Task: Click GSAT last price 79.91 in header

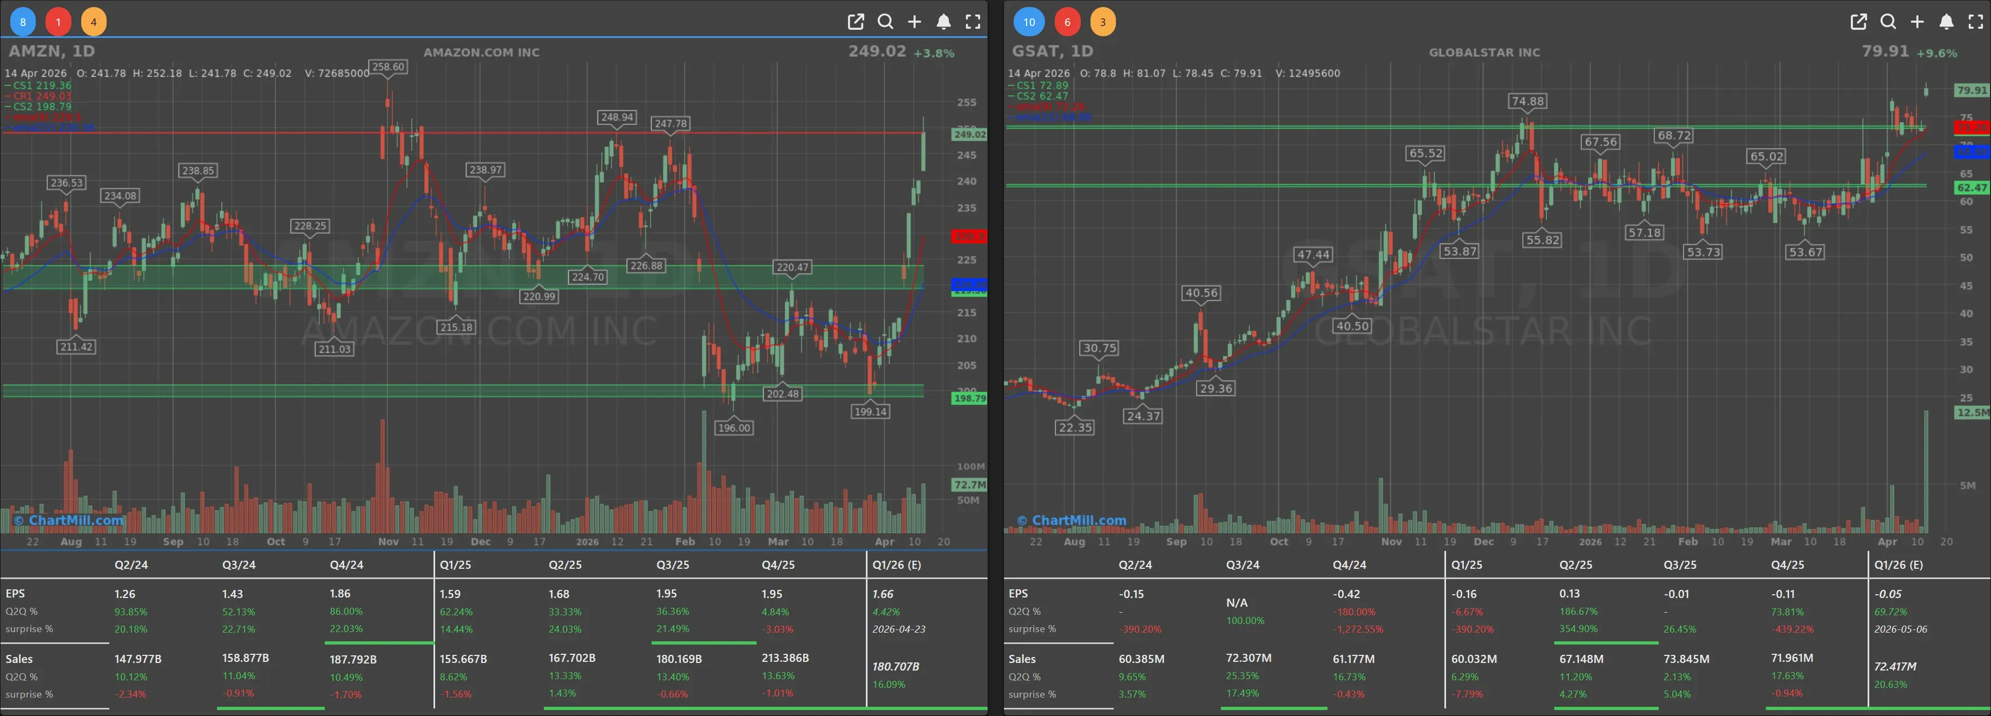Action: pyautogui.click(x=1885, y=51)
